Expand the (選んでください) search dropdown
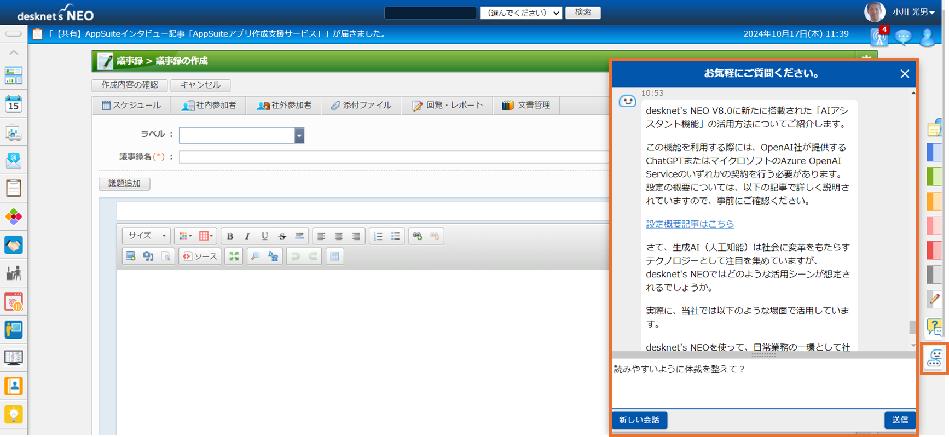This screenshot has width=949, height=437. 520,13
